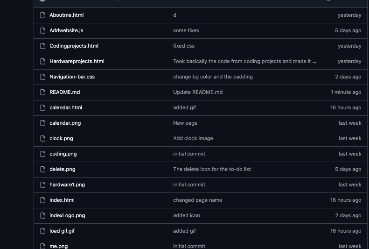Click the file icon next to delete.png

43,169
